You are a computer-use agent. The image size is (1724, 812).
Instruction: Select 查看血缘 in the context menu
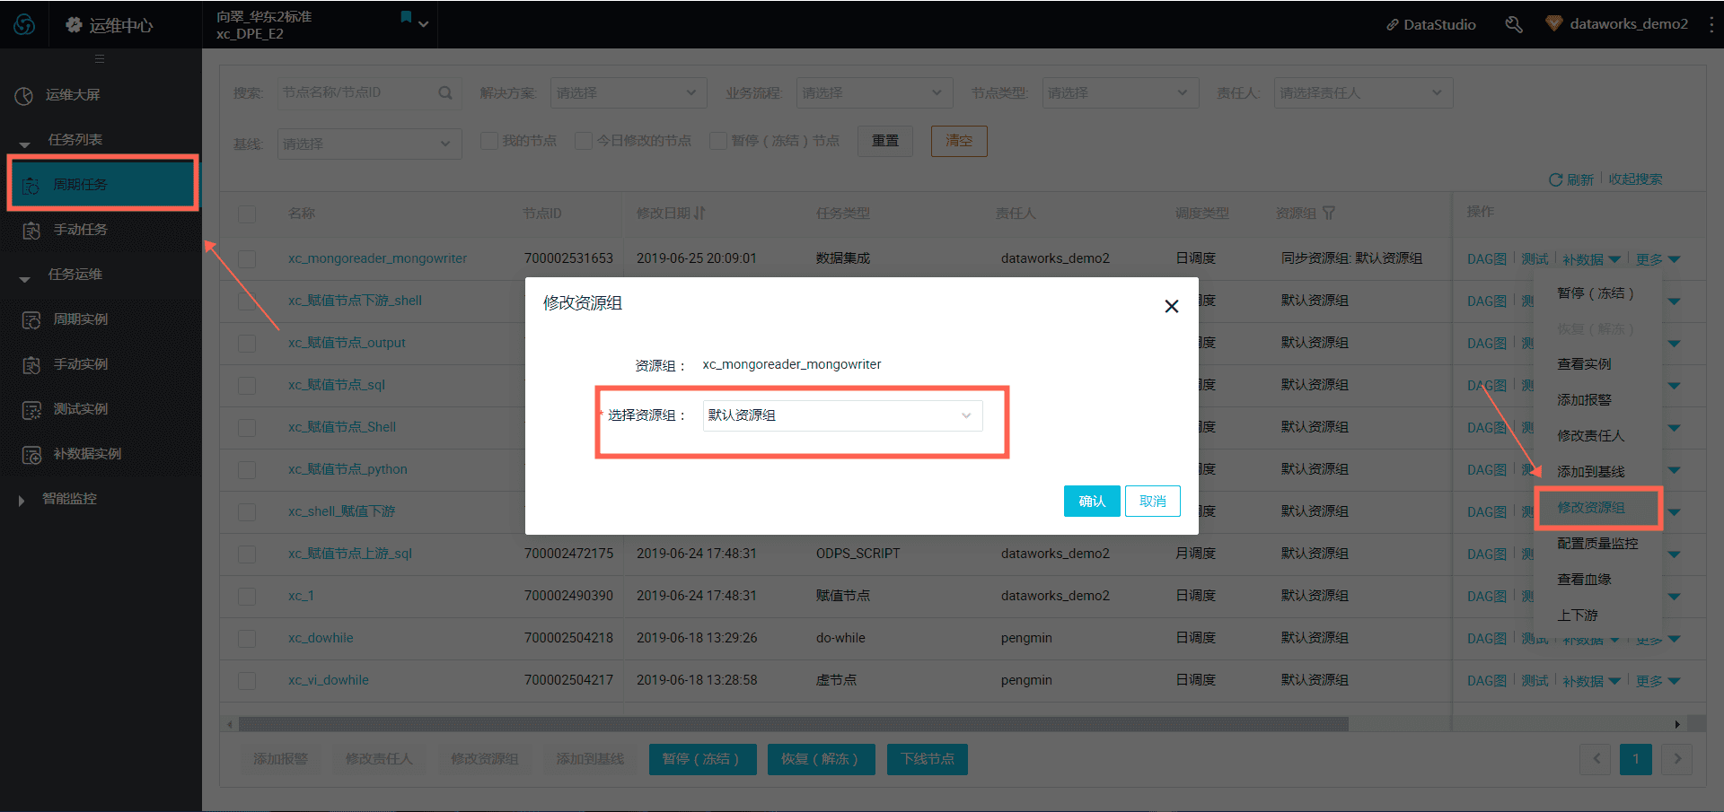click(1586, 579)
